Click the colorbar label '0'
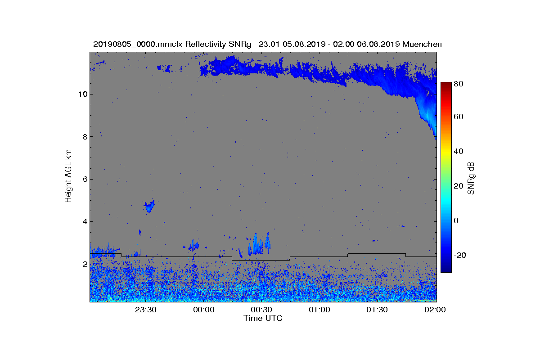 457,220
